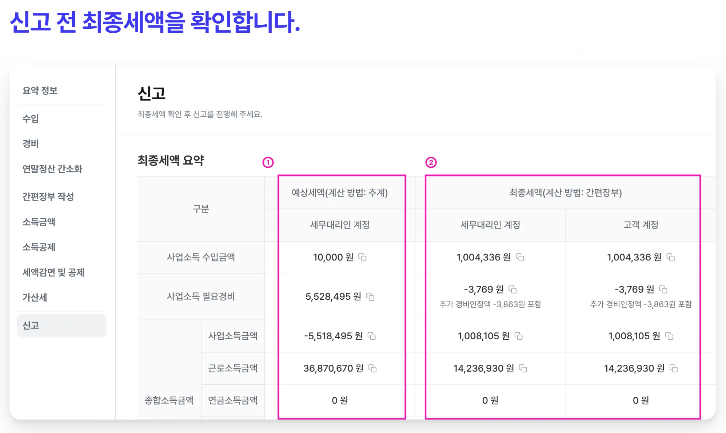Screen dimensions: 726x433
Task: Copy customer account's 14,236,930 원 earned income
Action: (x=674, y=368)
